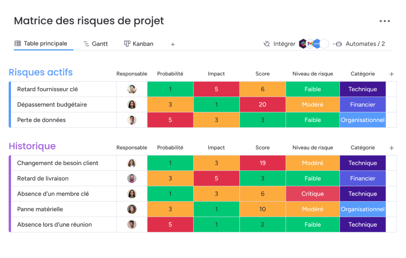The width and height of the screenshot is (406, 258).
Task: Add column to the Risques actifs group
Action: click(x=391, y=74)
